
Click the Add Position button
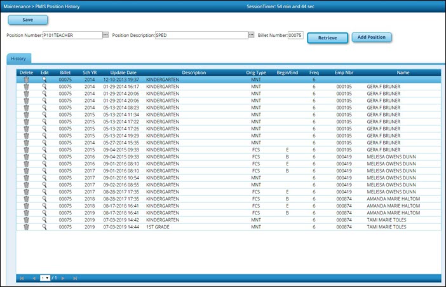click(x=371, y=38)
